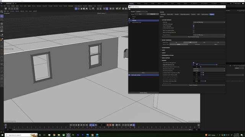Click the My Render Setting preset icon
This screenshot has height=137, width=245.
(129, 75)
